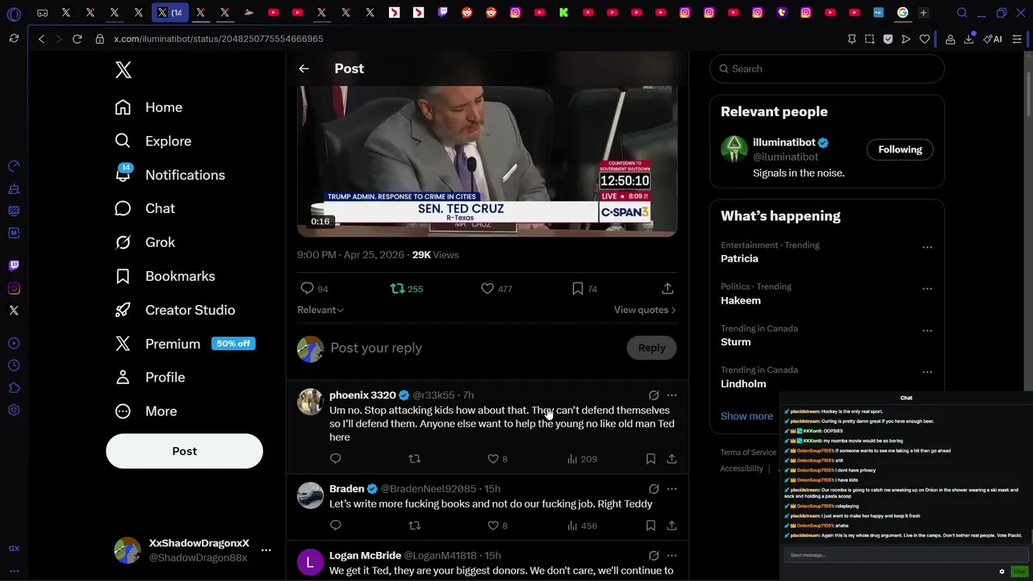Image resolution: width=1033 pixels, height=581 pixels.
Task: Open Twitch in Opera GX sidebar
Action: 14,265
